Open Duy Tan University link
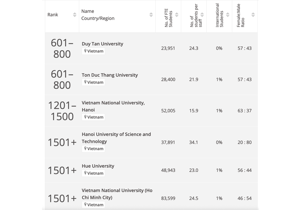Image resolution: width=301 pixels, height=210 pixels. (102, 44)
